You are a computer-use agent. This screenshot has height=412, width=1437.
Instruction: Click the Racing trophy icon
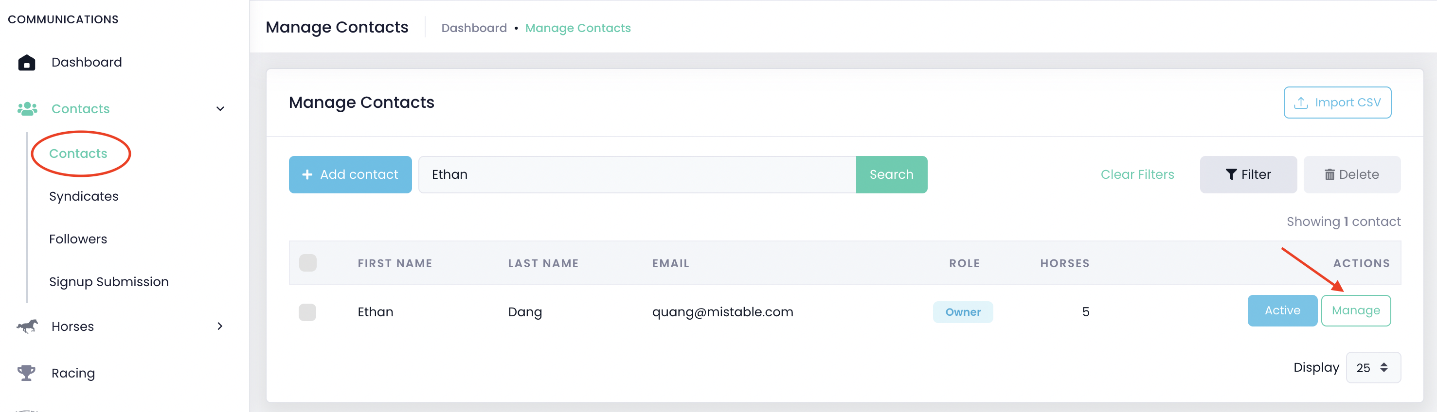click(26, 373)
